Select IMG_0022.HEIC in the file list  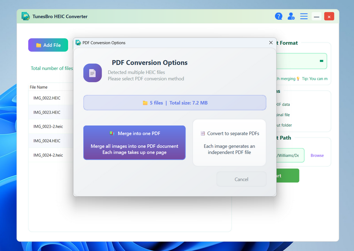click(51, 98)
